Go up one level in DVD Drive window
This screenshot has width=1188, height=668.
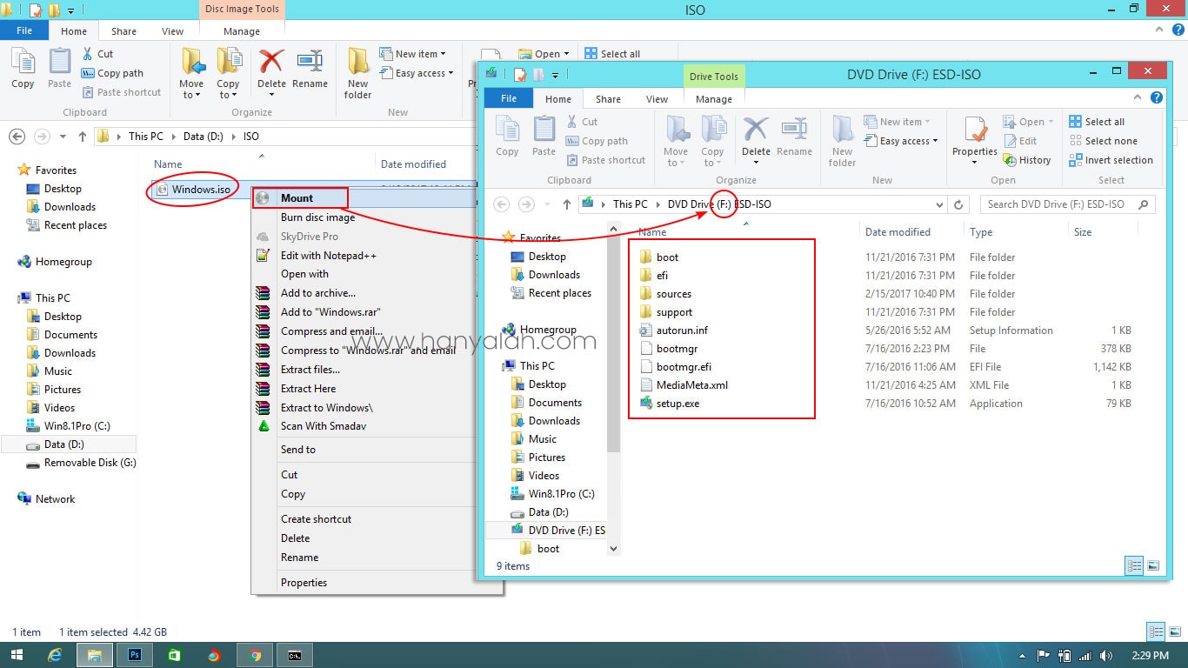[x=567, y=204]
